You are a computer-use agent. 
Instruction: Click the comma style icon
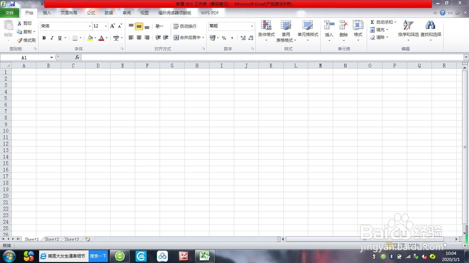pyautogui.click(x=232, y=38)
